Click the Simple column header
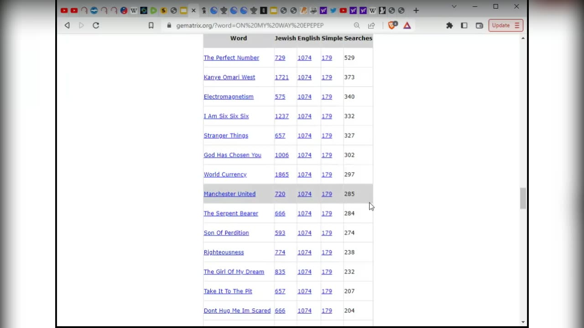The width and height of the screenshot is (584, 328). (332, 38)
